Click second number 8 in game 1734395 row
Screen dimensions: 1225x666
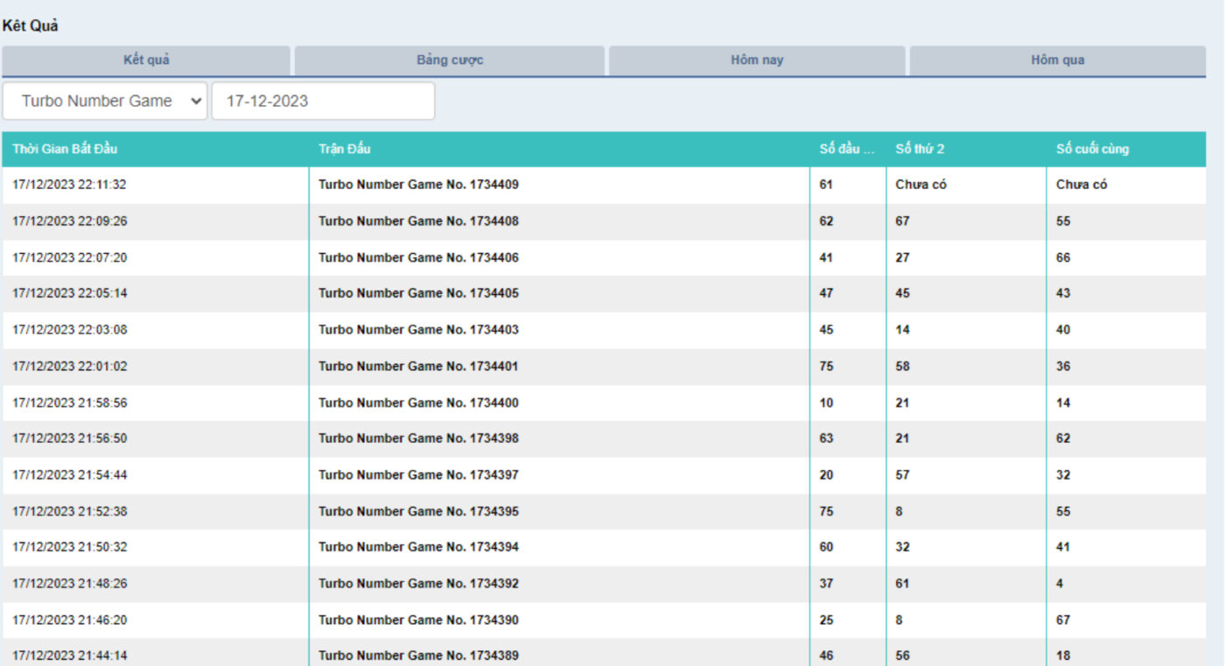point(899,511)
